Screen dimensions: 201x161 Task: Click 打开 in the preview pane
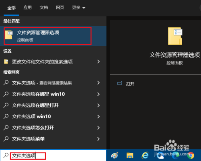(130, 84)
